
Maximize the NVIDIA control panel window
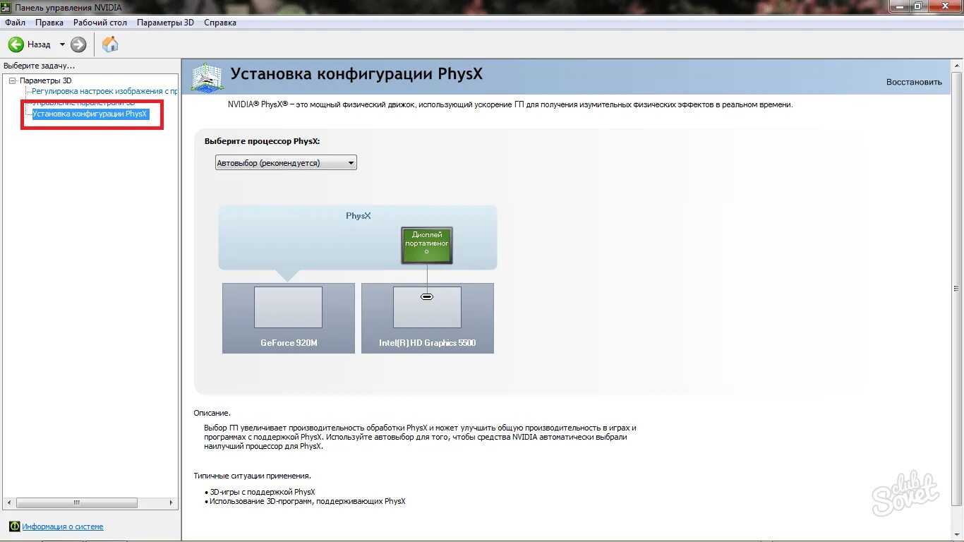point(917,6)
